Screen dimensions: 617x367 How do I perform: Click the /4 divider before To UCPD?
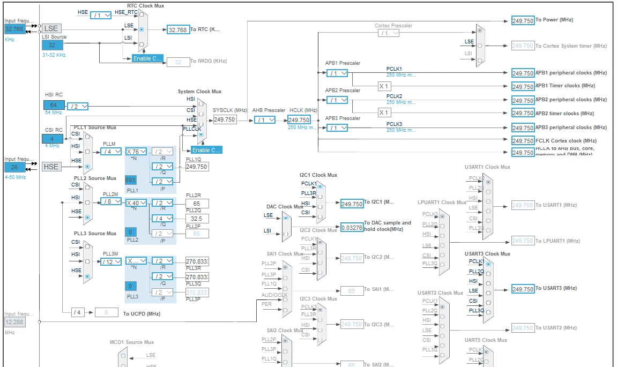(x=78, y=312)
